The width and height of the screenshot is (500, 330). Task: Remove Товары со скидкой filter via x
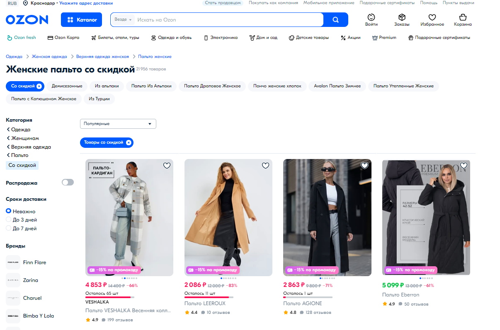pos(129,142)
